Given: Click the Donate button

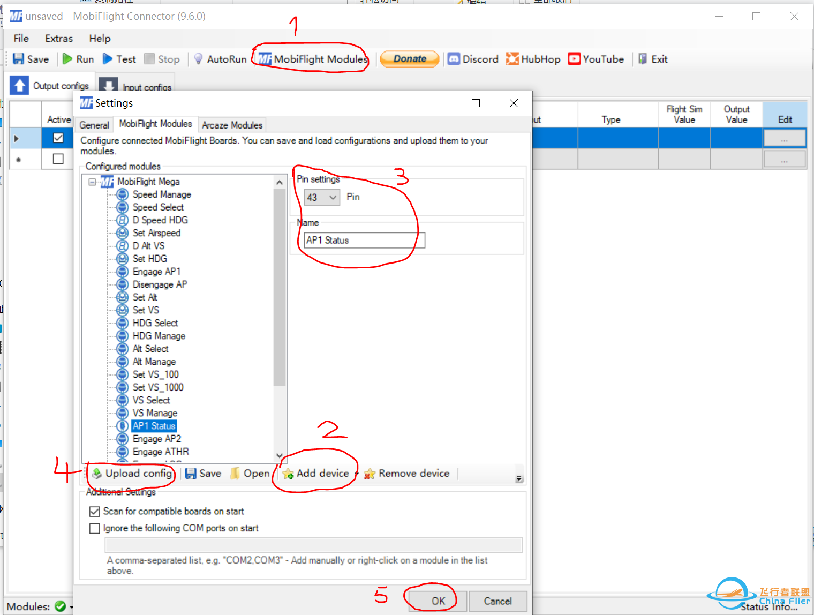Looking at the screenshot, I should pyautogui.click(x=410, y=59).
